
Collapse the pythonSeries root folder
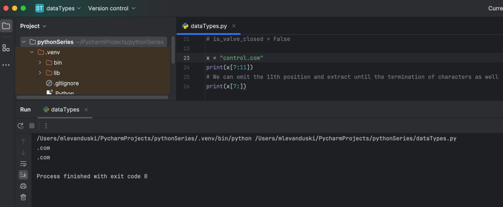click(24, 42)
